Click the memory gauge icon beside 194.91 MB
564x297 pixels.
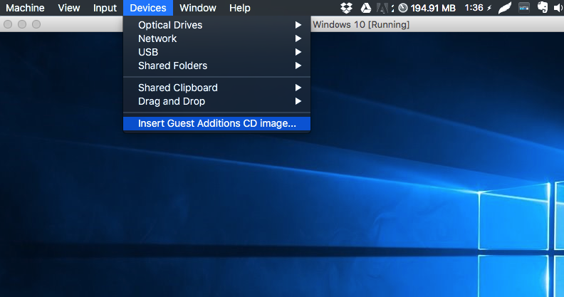tap(403, 8)
